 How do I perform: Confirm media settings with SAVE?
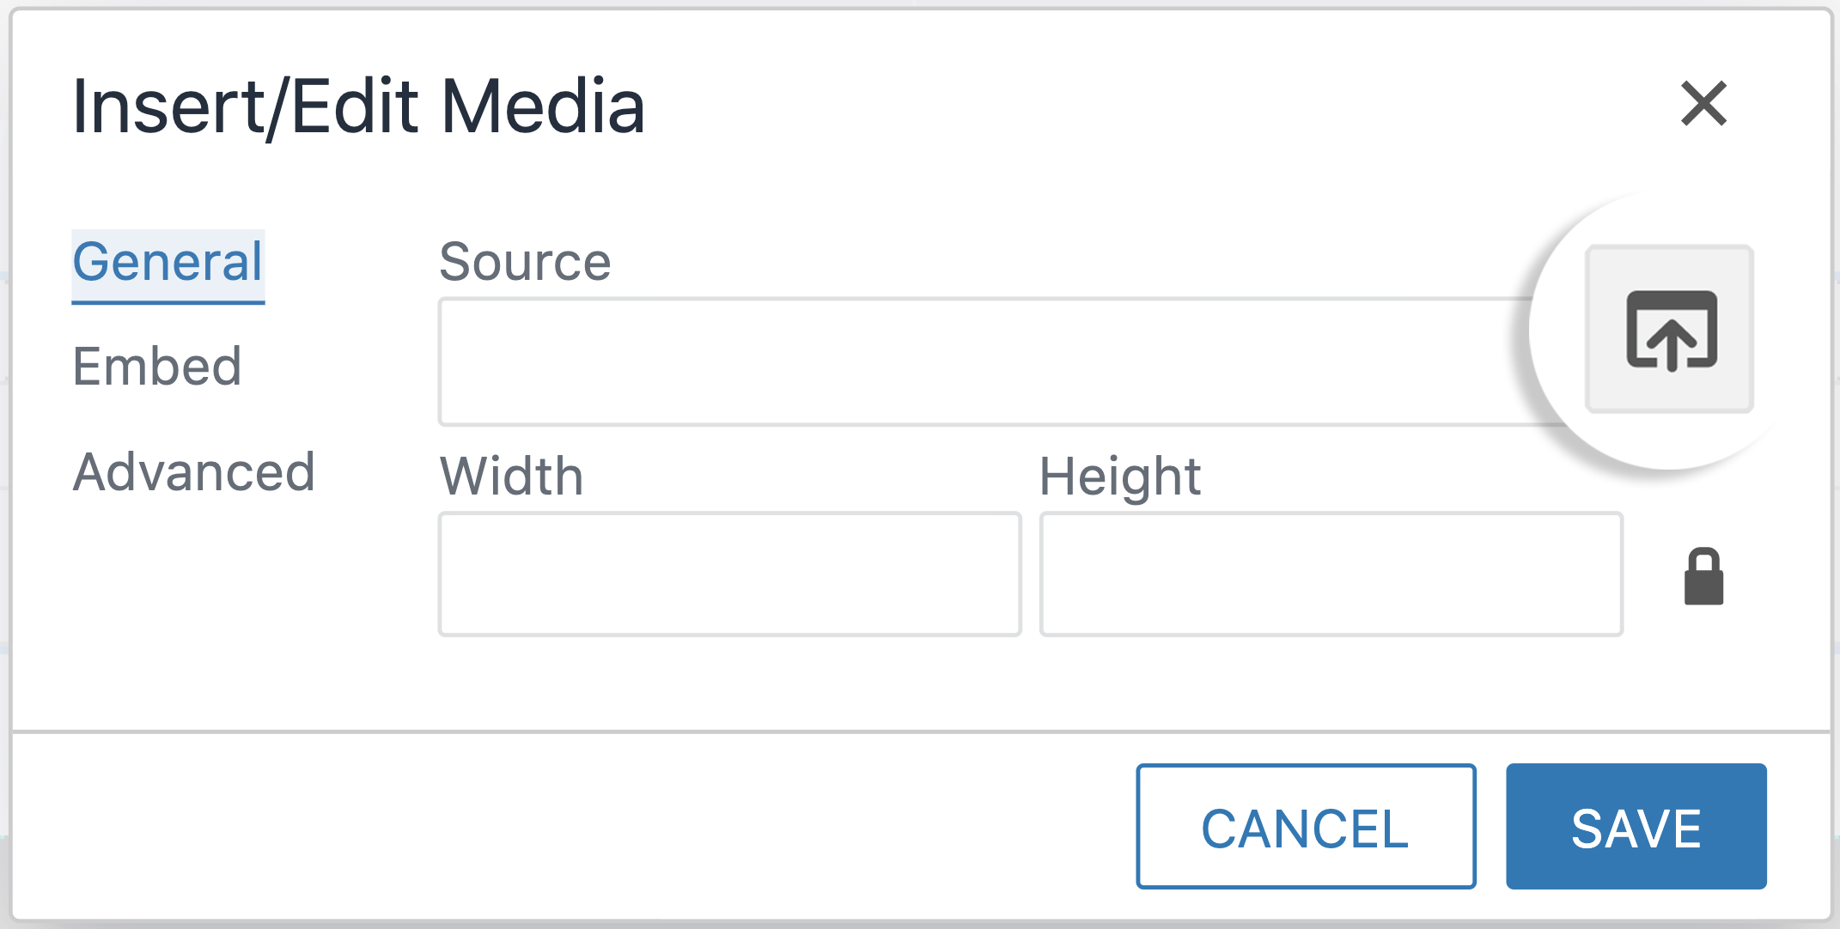point(1636,826)
